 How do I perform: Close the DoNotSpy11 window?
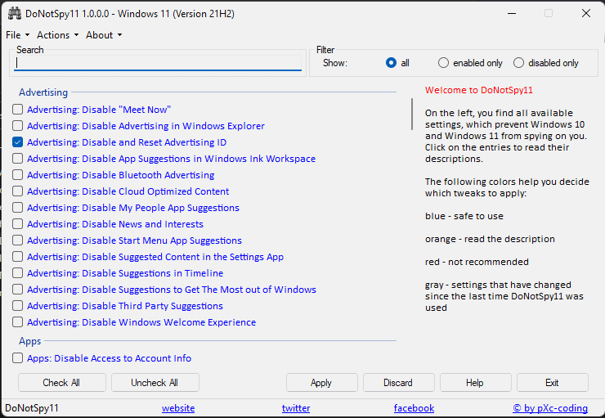(x=585, y=14)
